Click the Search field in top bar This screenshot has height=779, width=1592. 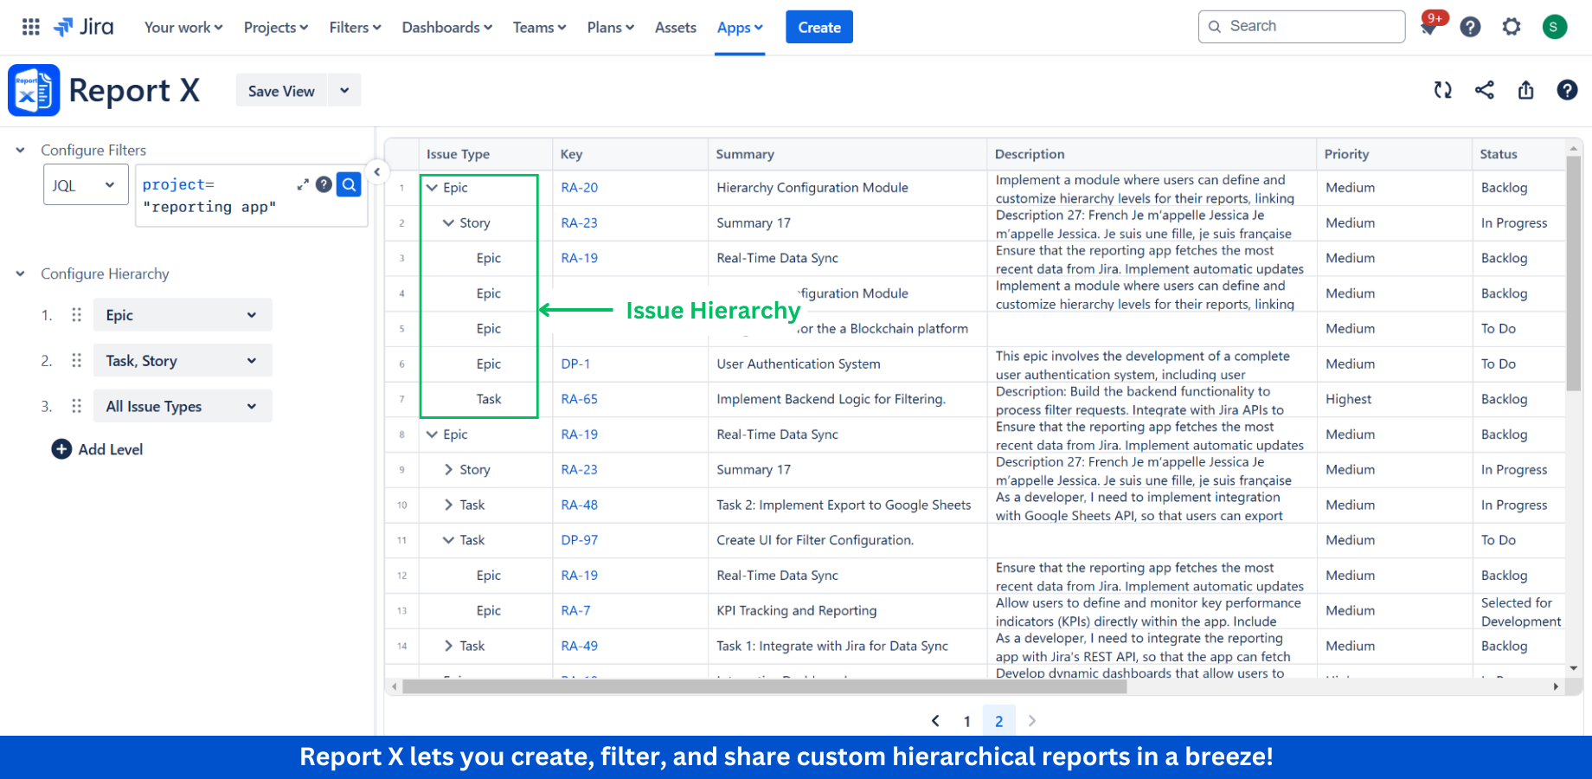(1301, 27)
